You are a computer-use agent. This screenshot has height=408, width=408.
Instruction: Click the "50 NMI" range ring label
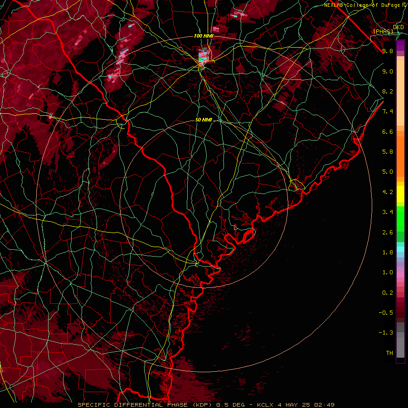pyautogui.click(x=204, y=120)
